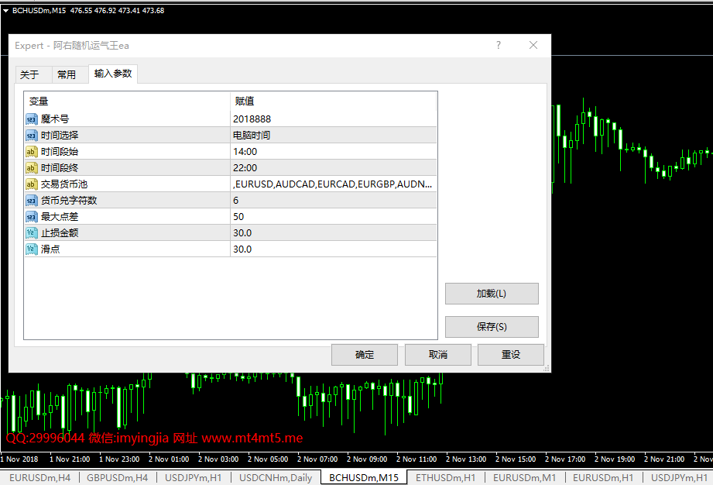713x485 pixels.
Task: Click the string icon beside 时间段终
Action: pyautogui.click(x=31, y=168)
